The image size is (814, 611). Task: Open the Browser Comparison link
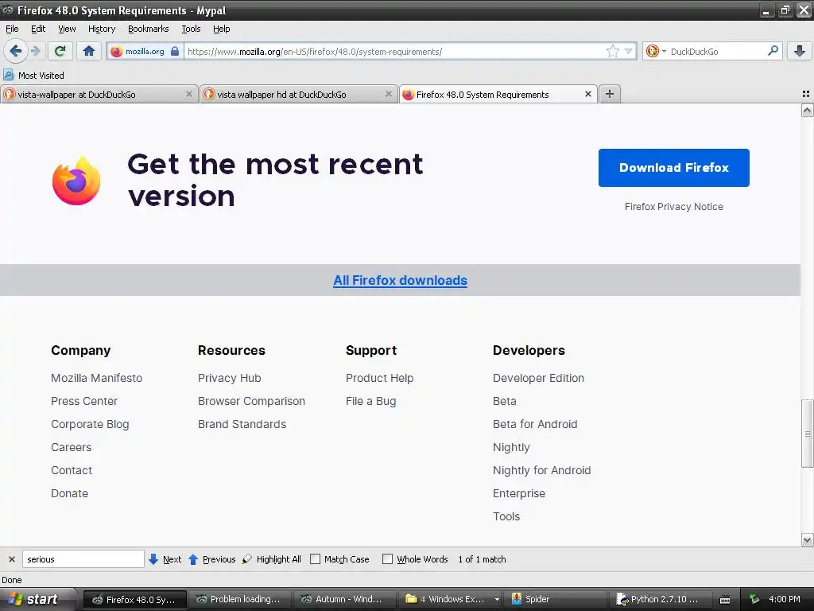click(251, 401)
